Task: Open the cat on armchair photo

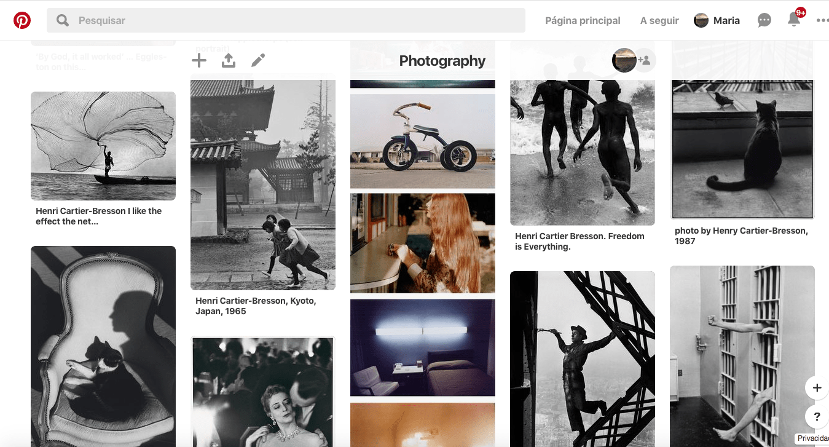Action: 103,346
